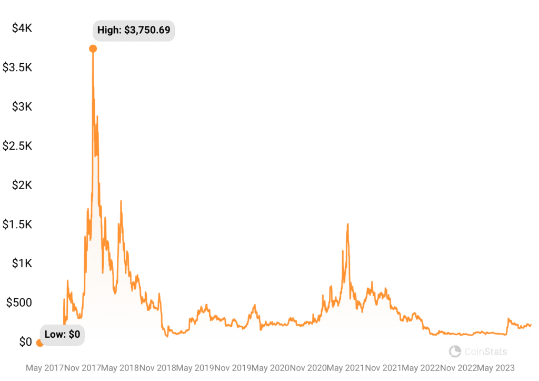Select the Nov 2019 x-axis label
The width and height of the screenshot is (539, 381).
coord(233,368)
